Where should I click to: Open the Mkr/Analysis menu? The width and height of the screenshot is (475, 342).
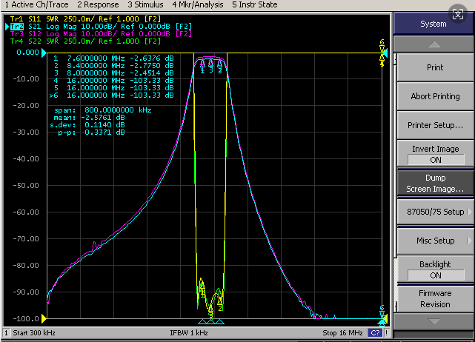(198, 5)
